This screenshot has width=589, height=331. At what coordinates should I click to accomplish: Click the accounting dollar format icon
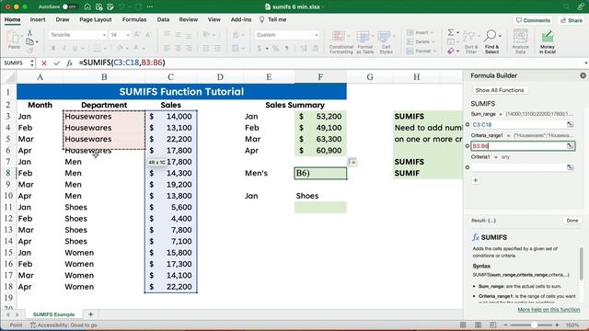(x=260, y=48)
